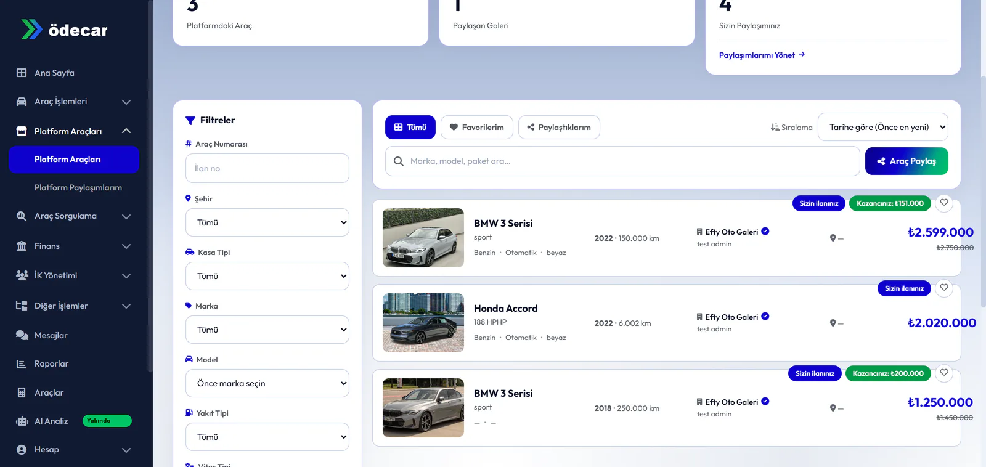Click the Finans bank icon
Image resolution: width=986 pixels, height=467 pixels.
(22, 246)
